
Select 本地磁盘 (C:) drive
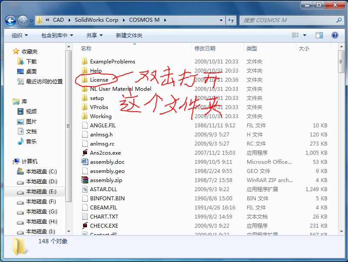coord(37,171)
